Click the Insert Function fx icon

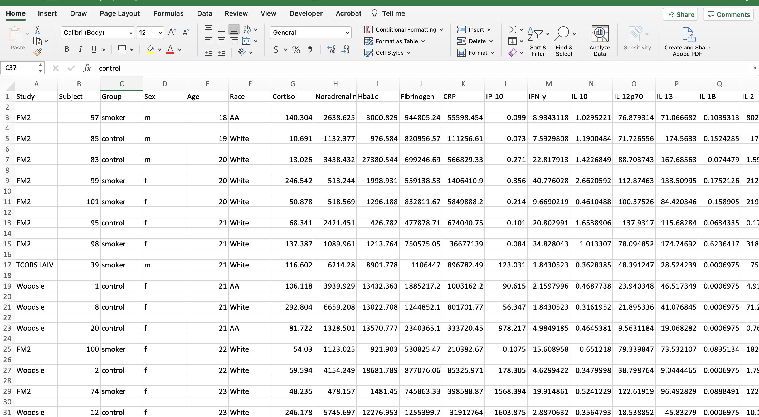click(87, 68)
